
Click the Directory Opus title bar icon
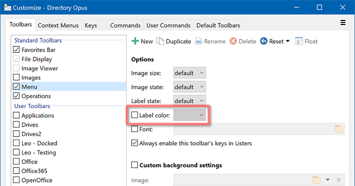(8, 7)
